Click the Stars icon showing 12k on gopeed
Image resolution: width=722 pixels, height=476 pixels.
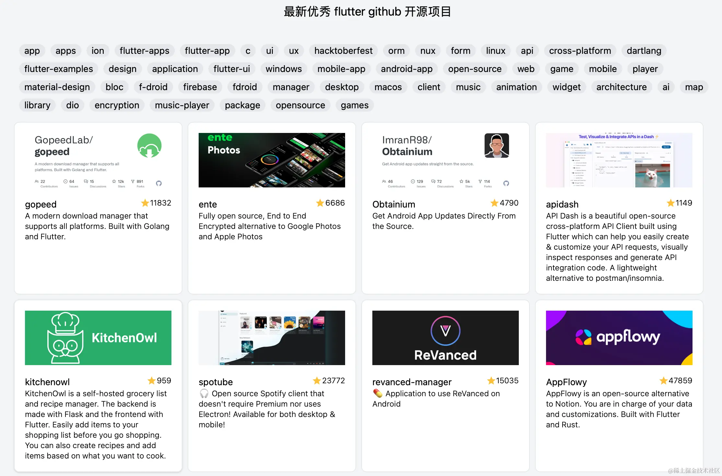click(114, 182)
